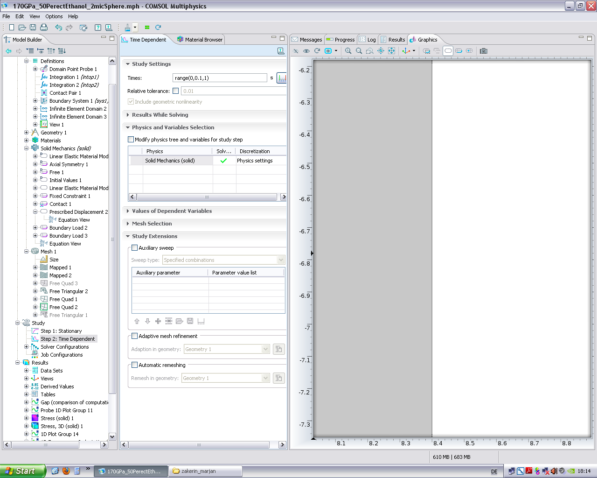This screenshot has height=478, width=597.
Task: Click the Compute equals-sign icon
Action: tap(147, 28)
